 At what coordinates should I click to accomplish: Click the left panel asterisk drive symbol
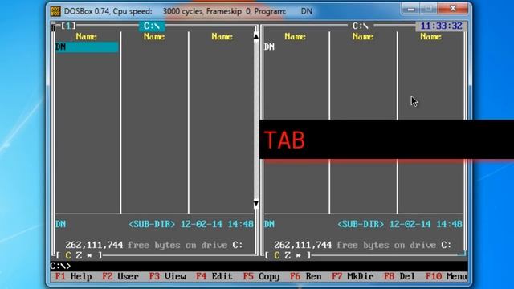[x=89, y=255]
